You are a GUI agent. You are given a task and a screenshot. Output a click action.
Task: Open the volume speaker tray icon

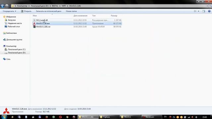[196, 117]
